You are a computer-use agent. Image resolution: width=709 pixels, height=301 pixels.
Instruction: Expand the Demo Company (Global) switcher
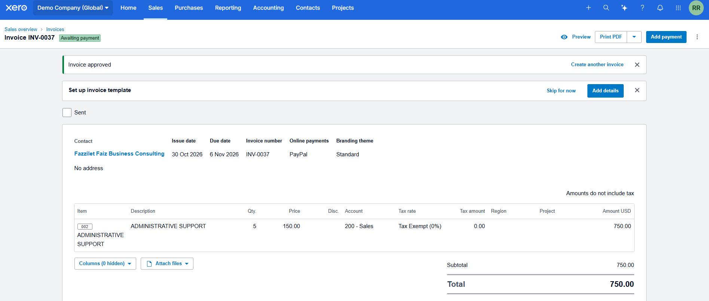coord(73,8)
